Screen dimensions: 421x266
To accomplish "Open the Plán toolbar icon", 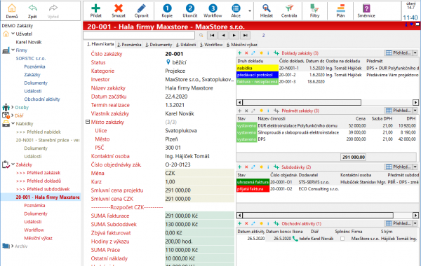I will 340,8.
